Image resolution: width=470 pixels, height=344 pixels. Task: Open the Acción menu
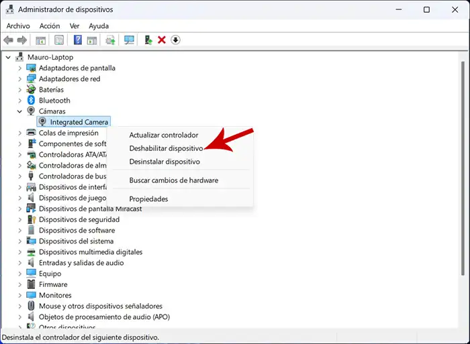pyautogui.click(x=49, y=25)
